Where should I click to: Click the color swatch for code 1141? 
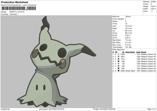(119, 66)
